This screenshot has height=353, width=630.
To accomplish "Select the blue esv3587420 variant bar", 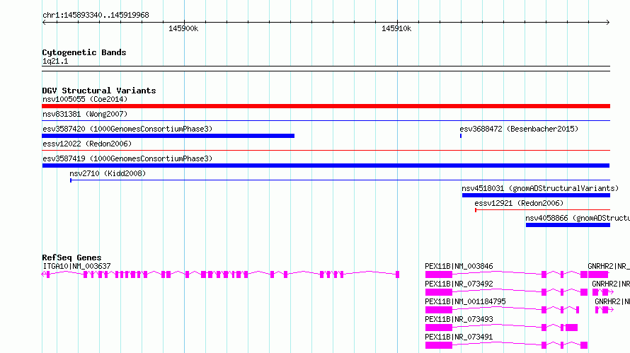I will [x=168, y=136].
